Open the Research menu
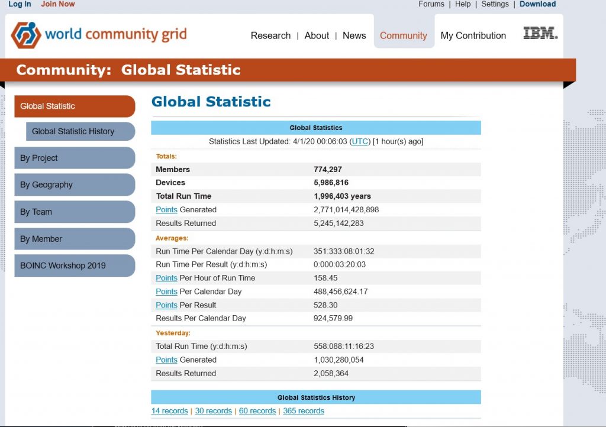 (270, 35)
